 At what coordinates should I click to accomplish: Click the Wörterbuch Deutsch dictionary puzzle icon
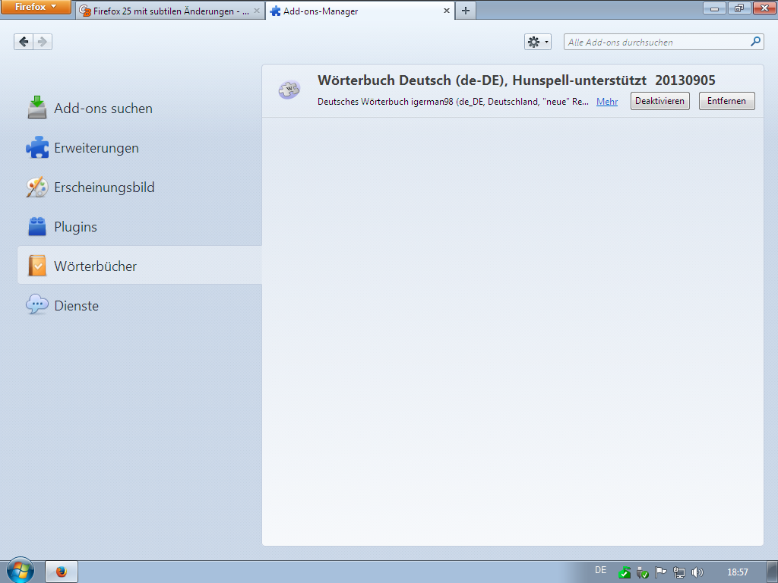pyautogui.click(x=289, y=90)
